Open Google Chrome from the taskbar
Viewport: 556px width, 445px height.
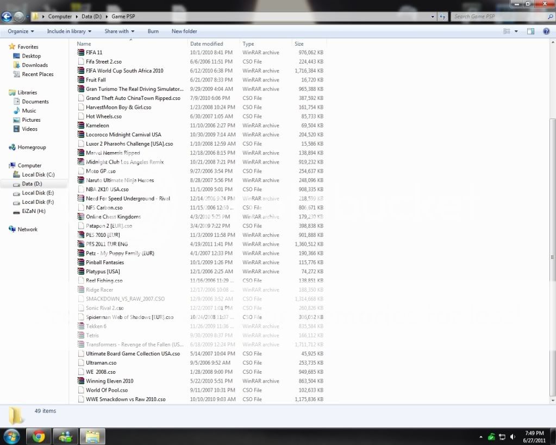(39, 436)
